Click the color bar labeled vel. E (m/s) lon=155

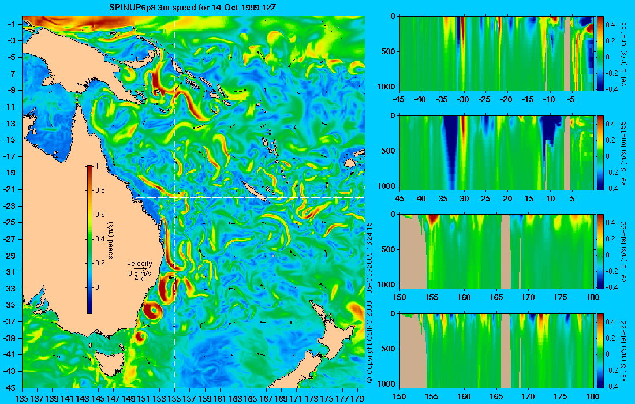coord(600,53)
